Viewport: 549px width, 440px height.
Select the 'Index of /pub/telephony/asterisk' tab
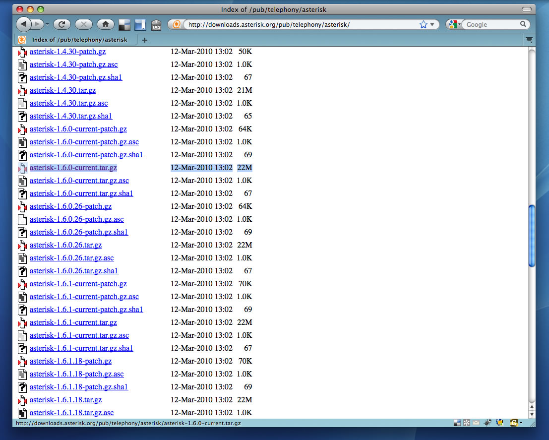[79, 40]
